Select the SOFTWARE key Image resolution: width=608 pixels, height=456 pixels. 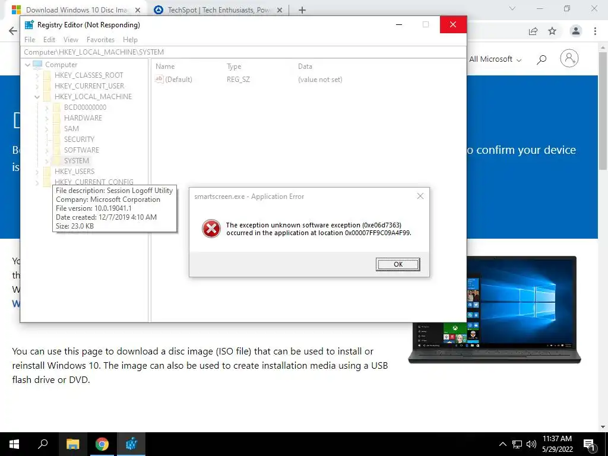coord(81,150)
